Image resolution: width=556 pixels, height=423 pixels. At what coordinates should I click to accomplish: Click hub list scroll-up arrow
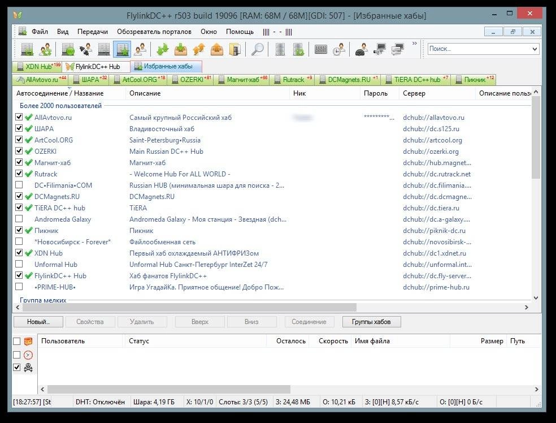[x=536, y=92]
